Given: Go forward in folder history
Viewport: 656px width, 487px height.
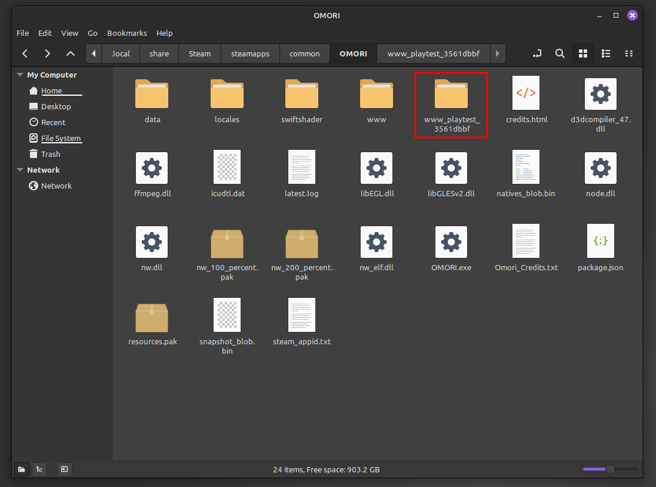Looking at the screenshot, I should [47, 53].
